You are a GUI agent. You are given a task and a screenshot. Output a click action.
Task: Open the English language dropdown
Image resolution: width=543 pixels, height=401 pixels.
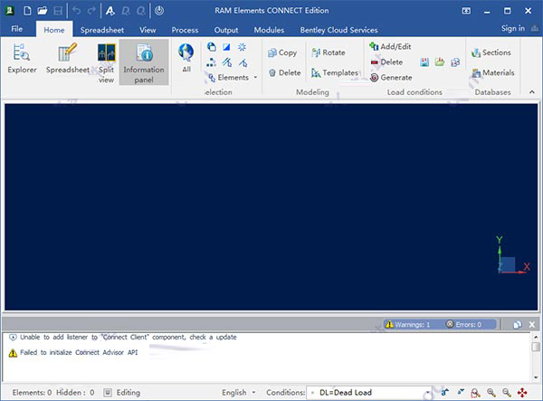(x=239, y=393)
